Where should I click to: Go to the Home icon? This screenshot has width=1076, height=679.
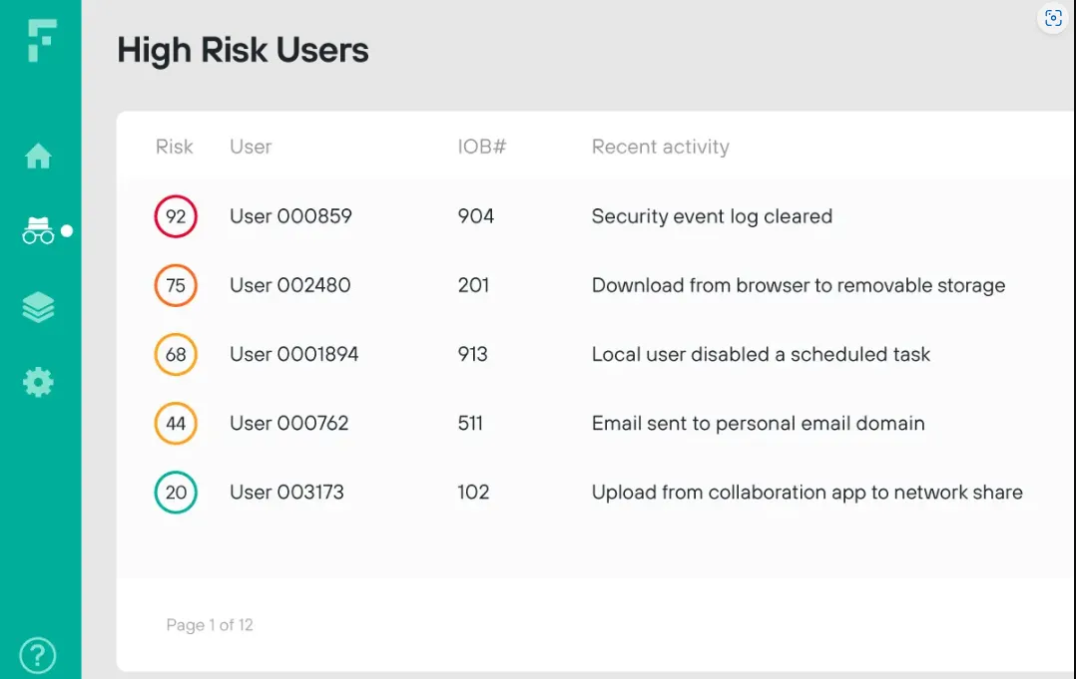[39, 157]
